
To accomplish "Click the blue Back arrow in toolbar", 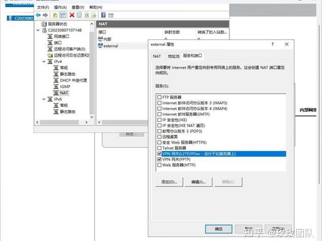I will coord(38,15).
